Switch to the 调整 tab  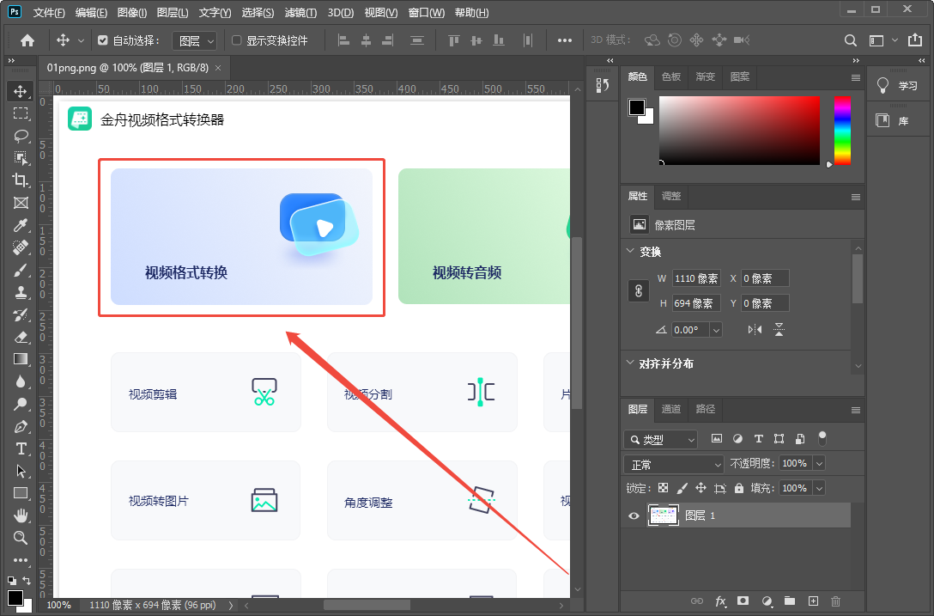[671, 196]
